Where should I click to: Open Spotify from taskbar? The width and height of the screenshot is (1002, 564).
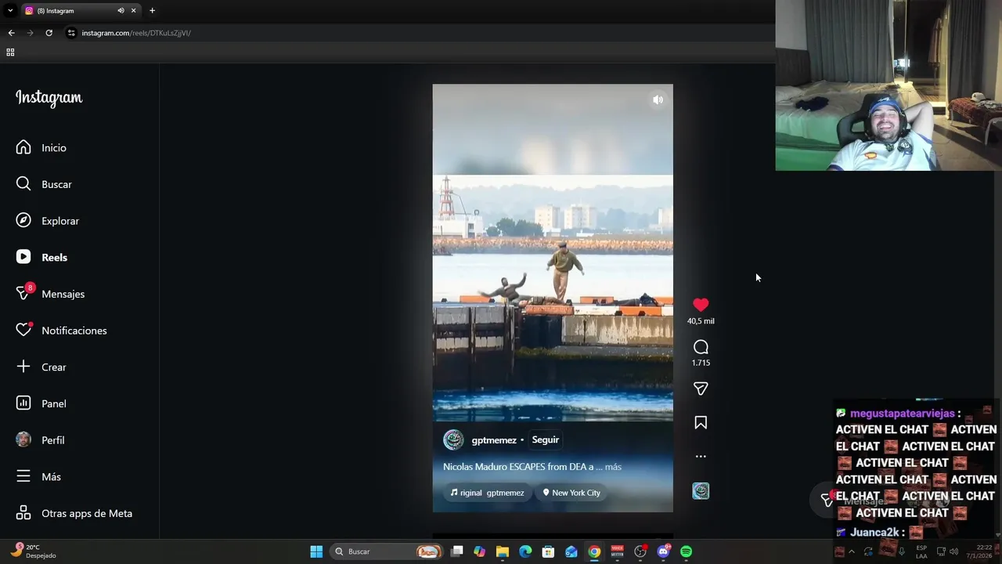point(686,551)
